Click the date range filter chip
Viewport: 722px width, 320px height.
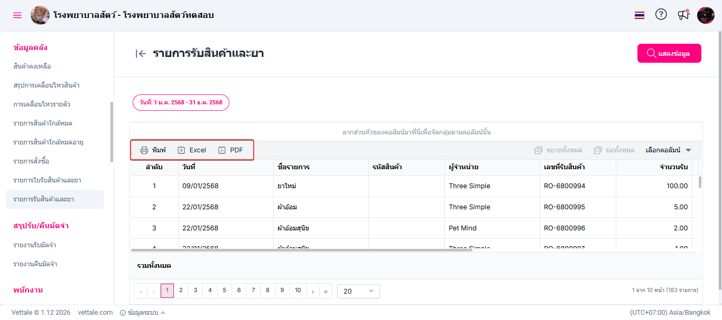coord(181,102)
